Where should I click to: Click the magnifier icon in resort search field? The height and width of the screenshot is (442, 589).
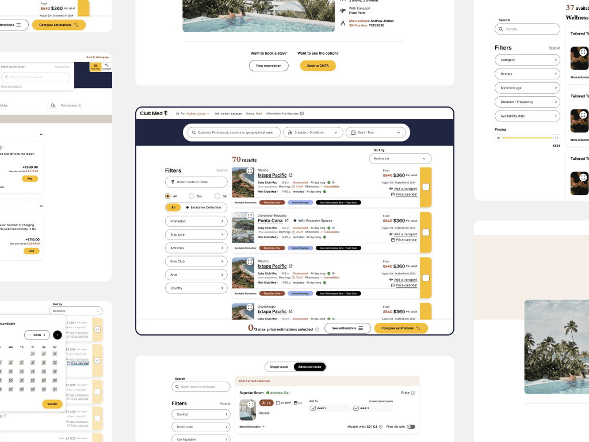194,133
